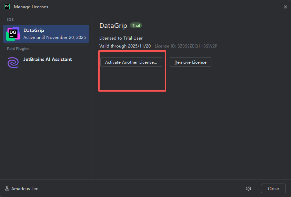291x197 pixels.
Task: Click the Remove License button
Action: pos(190,62)
